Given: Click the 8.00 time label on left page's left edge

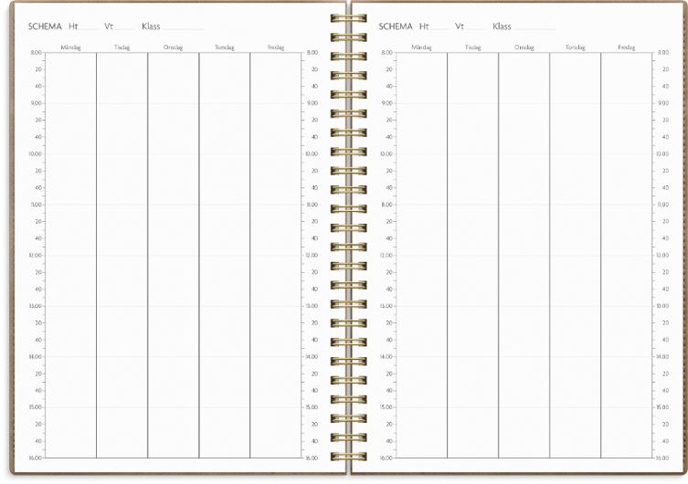Looking at the screenshot, I should point(35,54).
